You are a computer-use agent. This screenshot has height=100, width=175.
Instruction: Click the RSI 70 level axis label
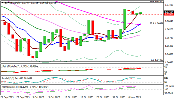click(166, 67)
